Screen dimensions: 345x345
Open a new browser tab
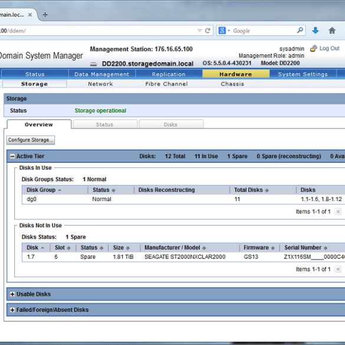(x=45, y=15)
